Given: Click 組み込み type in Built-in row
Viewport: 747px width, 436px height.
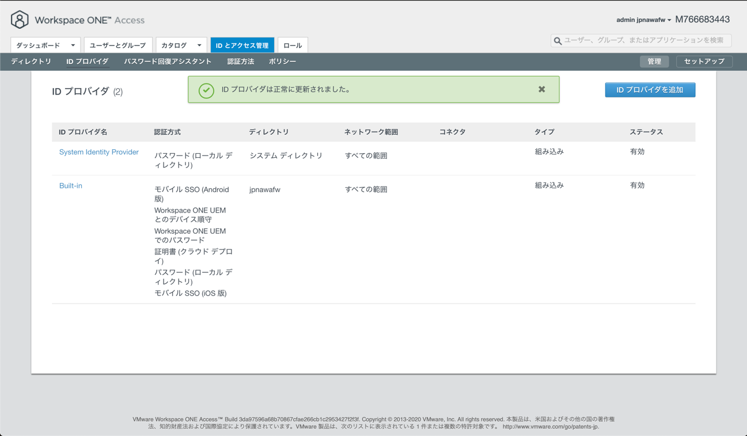Looking at the screenshot, I should tap(549, 185).
